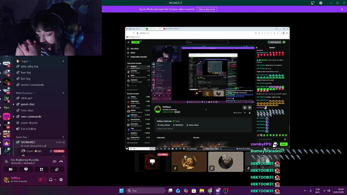The image size is (347, 195).
Task: Click the VelNyx user avatar
Action: (7, 180)
